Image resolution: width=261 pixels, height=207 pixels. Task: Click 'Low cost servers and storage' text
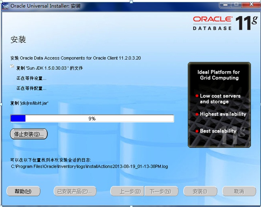click(x=220, y=99)
